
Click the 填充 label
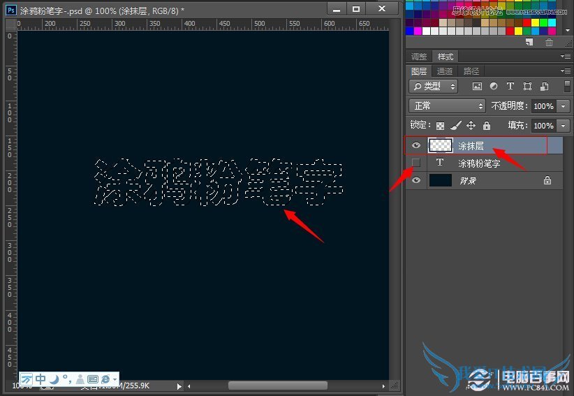[517, 126]
